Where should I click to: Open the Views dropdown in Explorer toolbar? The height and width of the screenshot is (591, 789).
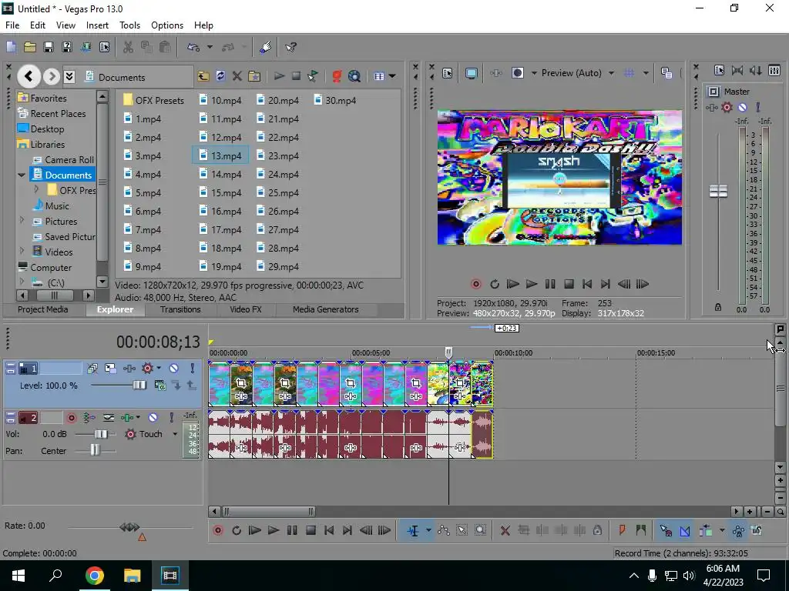tap(391, 76)
